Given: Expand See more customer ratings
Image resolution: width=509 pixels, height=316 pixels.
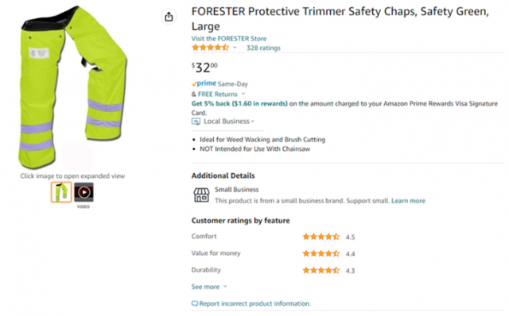Looking at the screenshot, I should tap(209, 287).
